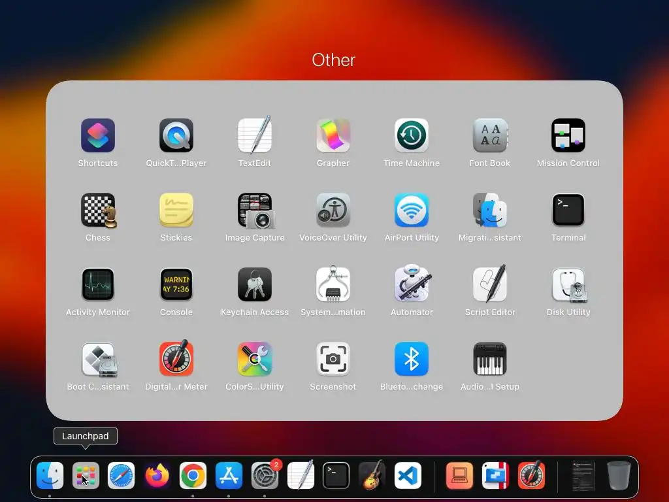Open Bluetooth File Exchange

tap(412, 360)
